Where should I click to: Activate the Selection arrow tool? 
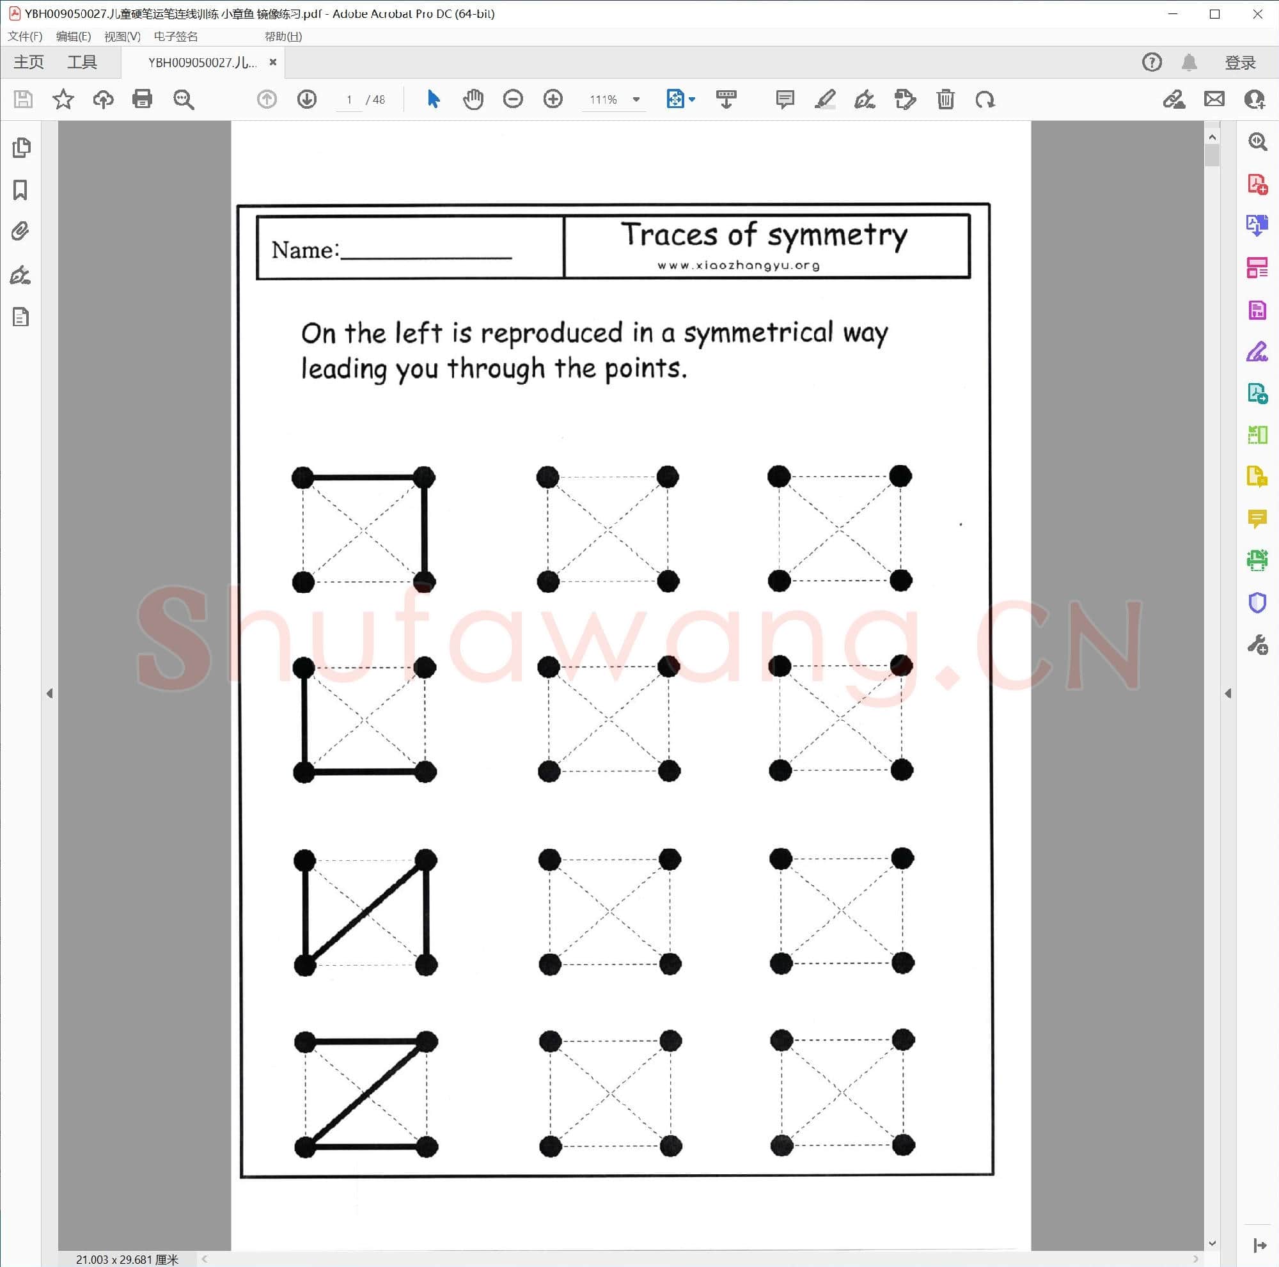(433, 99)
